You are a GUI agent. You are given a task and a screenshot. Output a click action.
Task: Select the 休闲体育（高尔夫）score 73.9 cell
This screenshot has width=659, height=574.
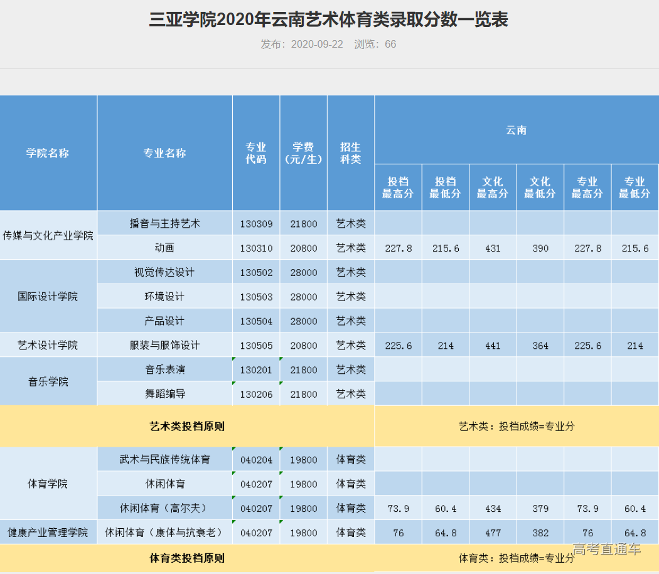[x=398, y=508]
